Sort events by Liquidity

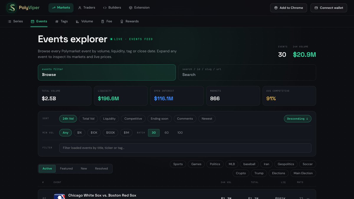(109, 119)
